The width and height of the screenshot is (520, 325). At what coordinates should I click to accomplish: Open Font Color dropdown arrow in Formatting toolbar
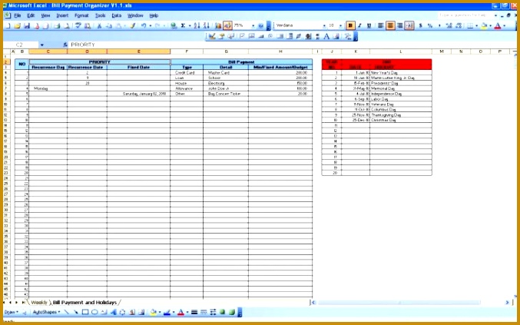[504, 25]
